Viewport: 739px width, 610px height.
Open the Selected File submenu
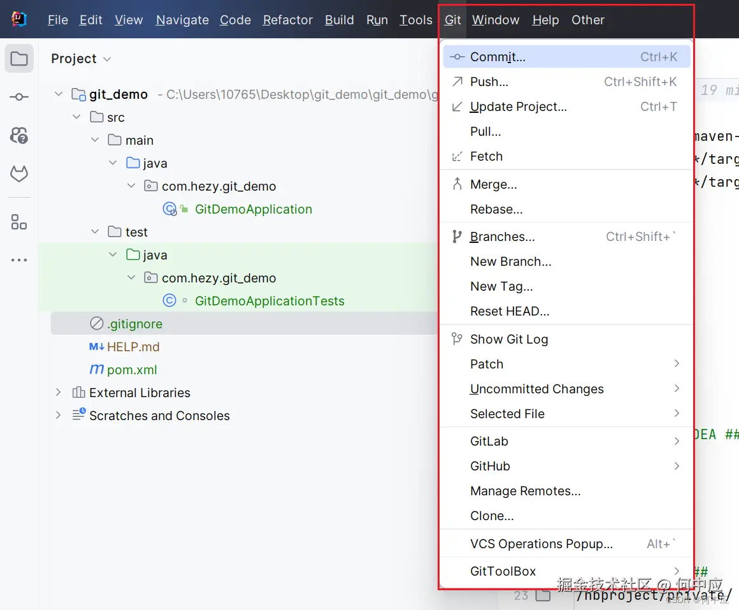566,414
